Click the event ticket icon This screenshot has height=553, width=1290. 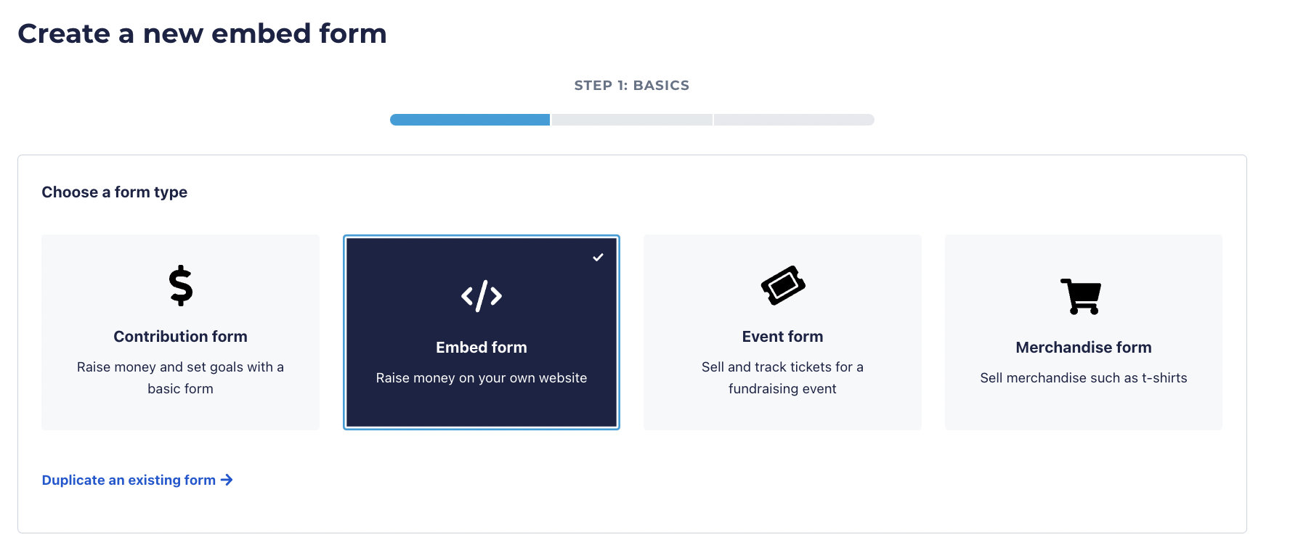click(782, 285)
